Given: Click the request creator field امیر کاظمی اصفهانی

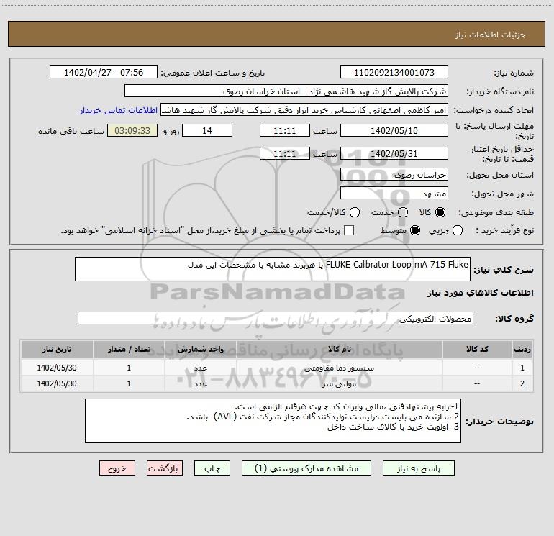Looking at the screenshot, I should click(x=304, y=109).
